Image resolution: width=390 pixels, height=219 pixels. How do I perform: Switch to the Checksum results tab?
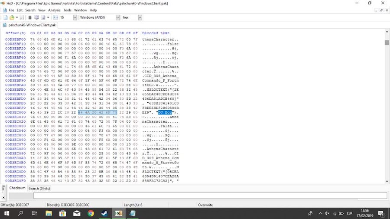pyautogui.click(x=17, y=188)
